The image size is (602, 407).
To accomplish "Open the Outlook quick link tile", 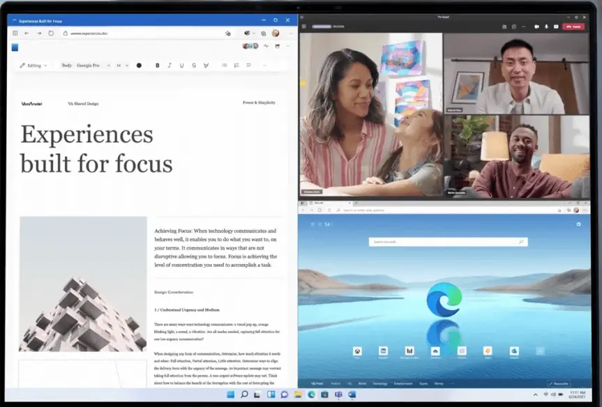I will [514, 351].
